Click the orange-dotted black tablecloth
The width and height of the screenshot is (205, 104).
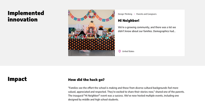91,45
